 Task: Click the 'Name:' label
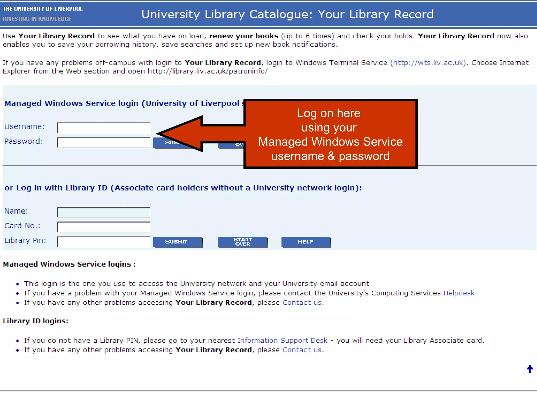tap(16, 211)
